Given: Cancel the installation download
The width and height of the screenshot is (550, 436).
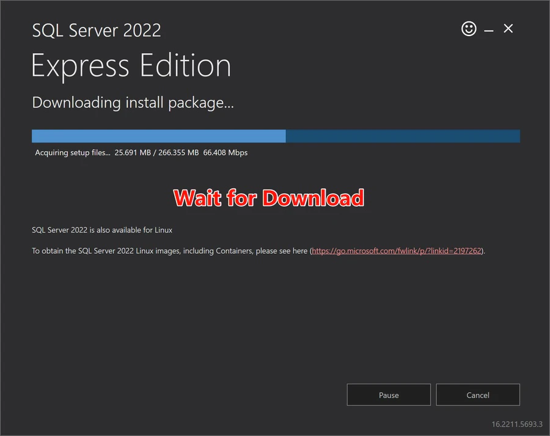Looking at the screenshot, I should click(x=478, y=395).
